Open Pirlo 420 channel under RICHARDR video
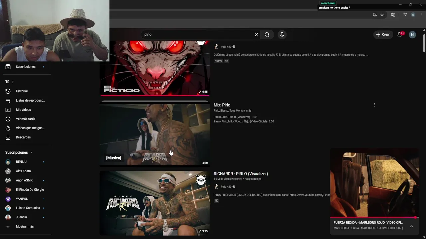Screen dimensions: 426x239 pos(226,187)
